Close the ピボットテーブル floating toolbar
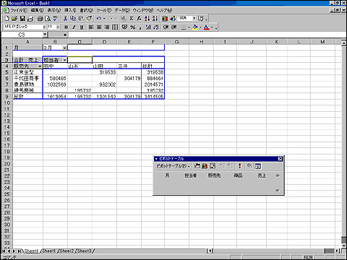The image size is (347, 260). (x=280, y=158)
